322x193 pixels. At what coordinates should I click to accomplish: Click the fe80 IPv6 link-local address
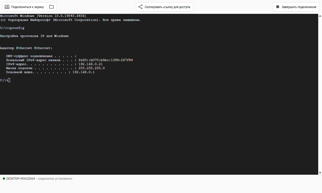point(106,60)
